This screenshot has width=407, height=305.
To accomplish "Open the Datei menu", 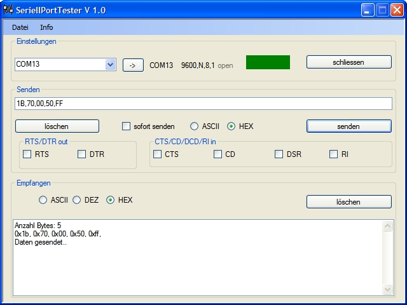I will (x=20, y=27).
